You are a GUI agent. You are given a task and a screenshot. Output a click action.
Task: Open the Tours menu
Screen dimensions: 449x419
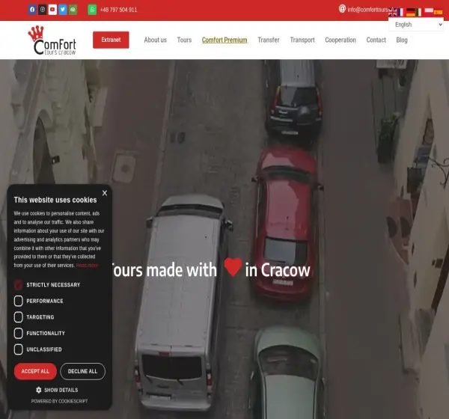pyautogui.click(x=184, y=40)
